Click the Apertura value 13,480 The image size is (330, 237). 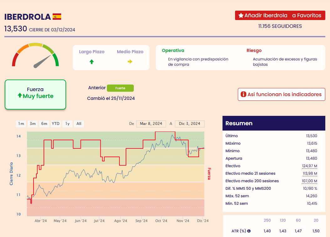click(312, 158)
